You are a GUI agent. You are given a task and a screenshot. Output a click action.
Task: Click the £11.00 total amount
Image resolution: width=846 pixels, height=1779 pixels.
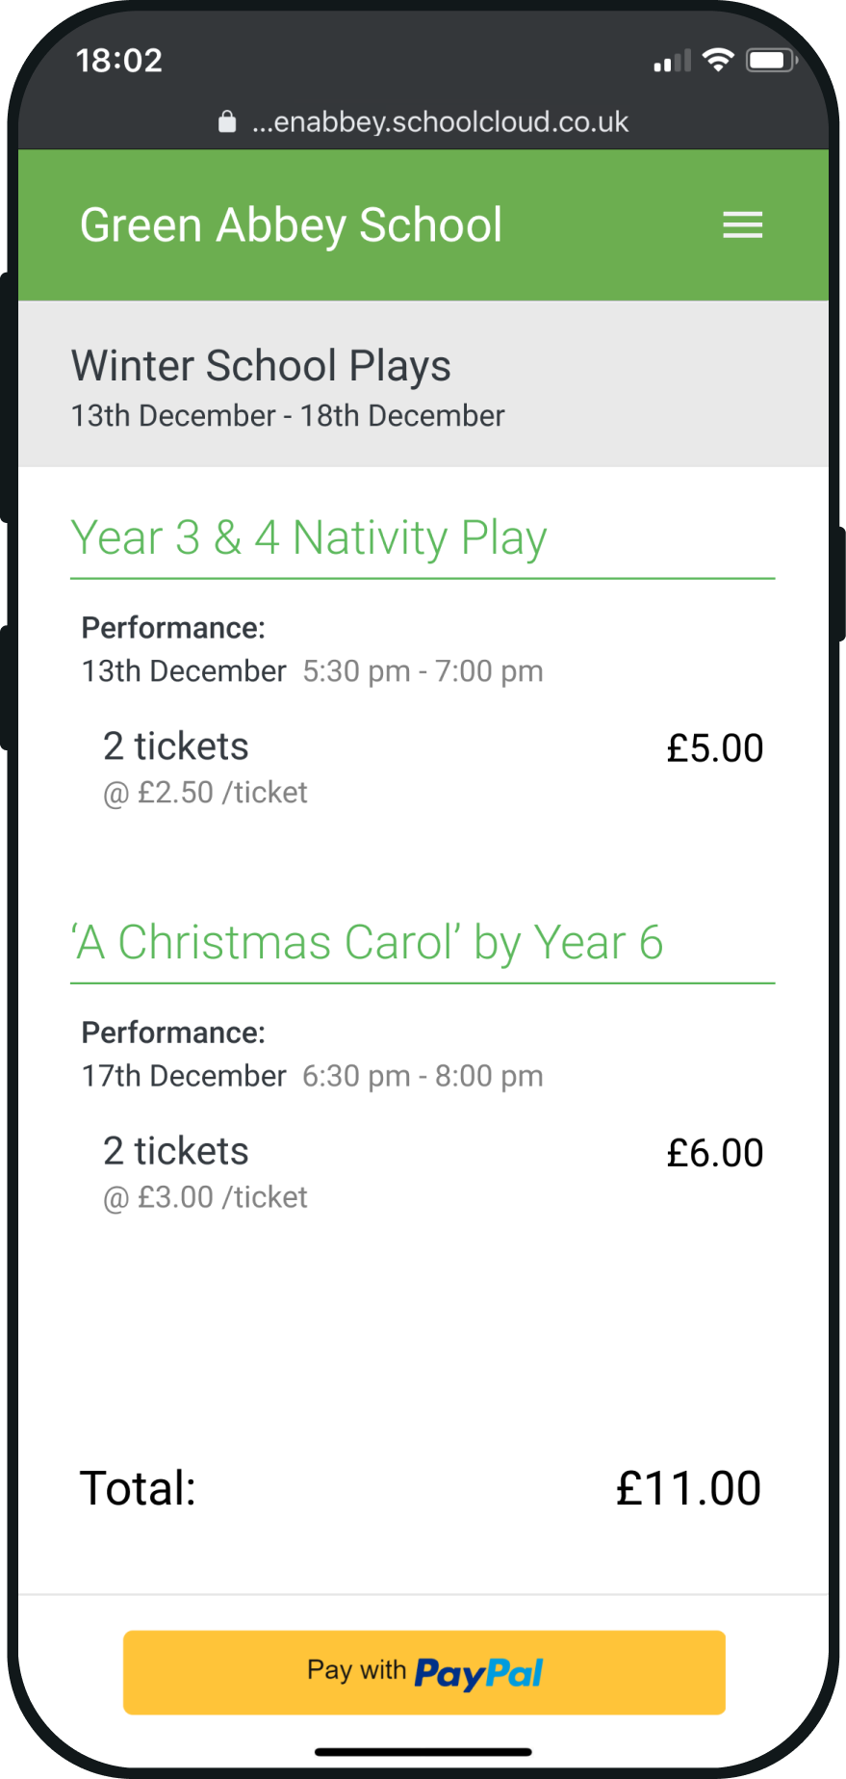point(688,1488)
